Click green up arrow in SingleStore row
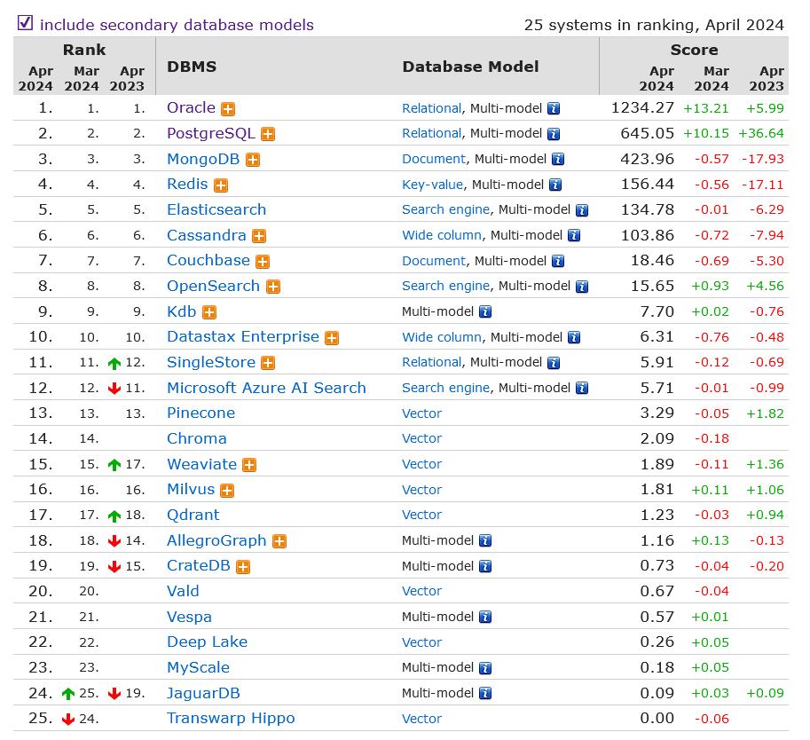 (x=114, y=364)
